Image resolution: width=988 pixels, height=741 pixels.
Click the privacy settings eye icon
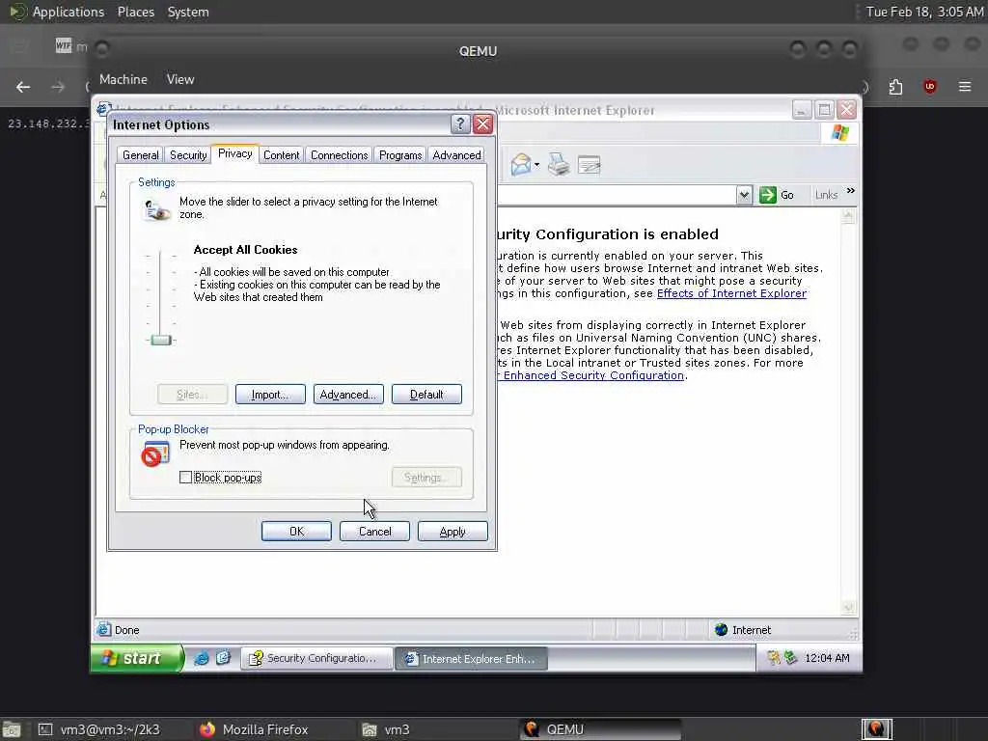pyautogui.click(x=155, y=209)
